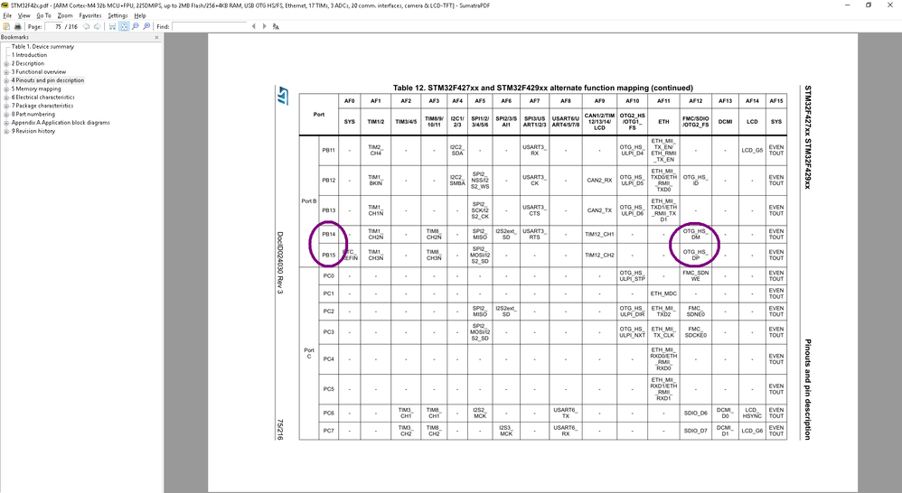
Task: Expand the 2 Description bookmark
Action: [x=6, y=64]
